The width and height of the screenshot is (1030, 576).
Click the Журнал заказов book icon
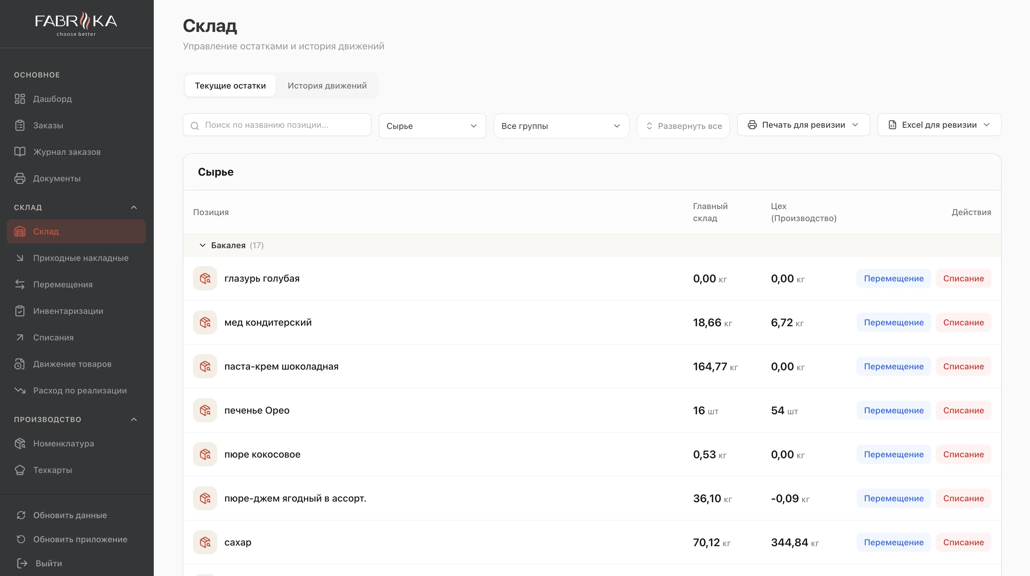click(x=20, y=152)
